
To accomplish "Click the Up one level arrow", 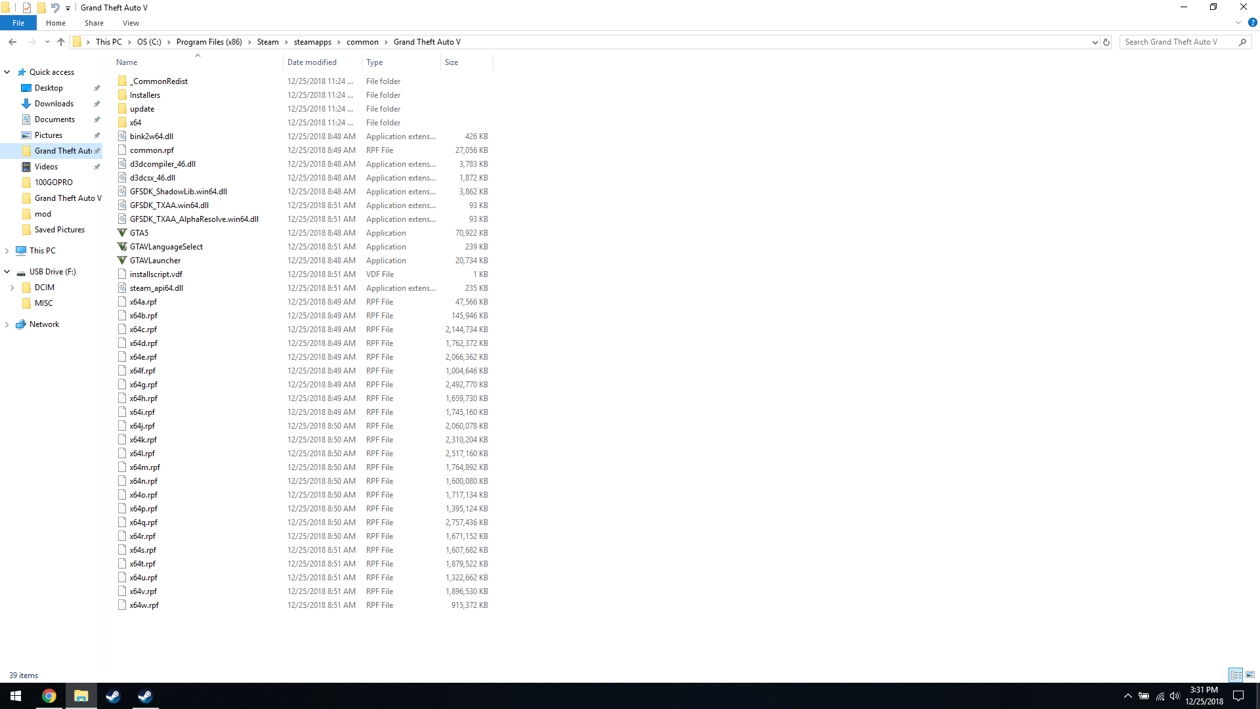I will [x=61, y=42].
